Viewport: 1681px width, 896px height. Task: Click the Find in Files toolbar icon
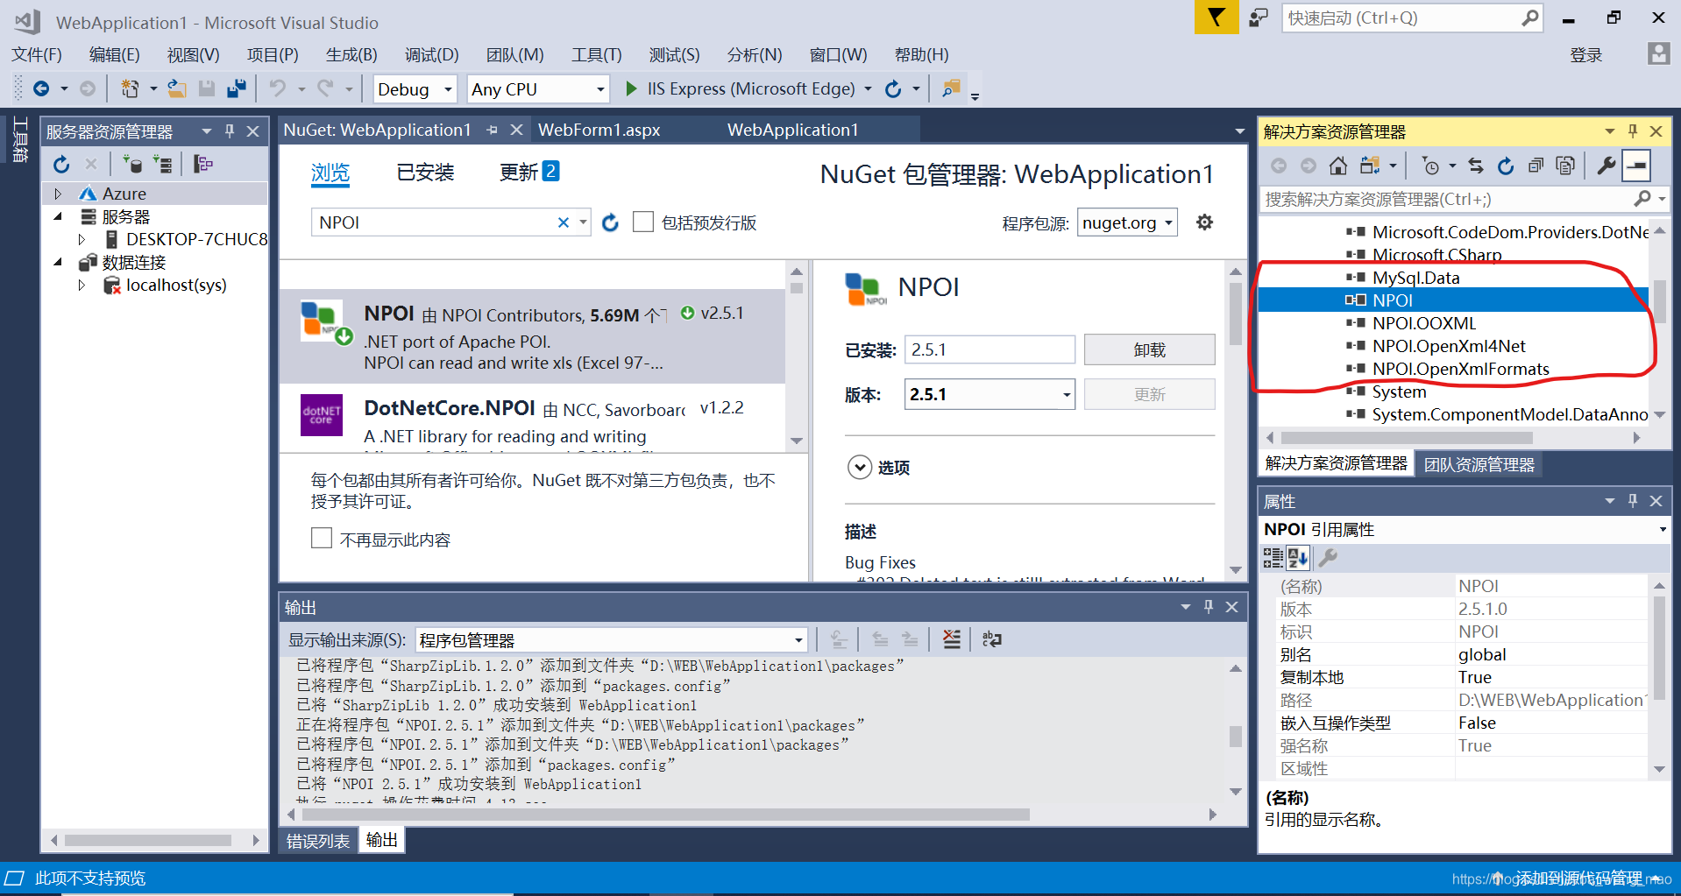point(951,88)
